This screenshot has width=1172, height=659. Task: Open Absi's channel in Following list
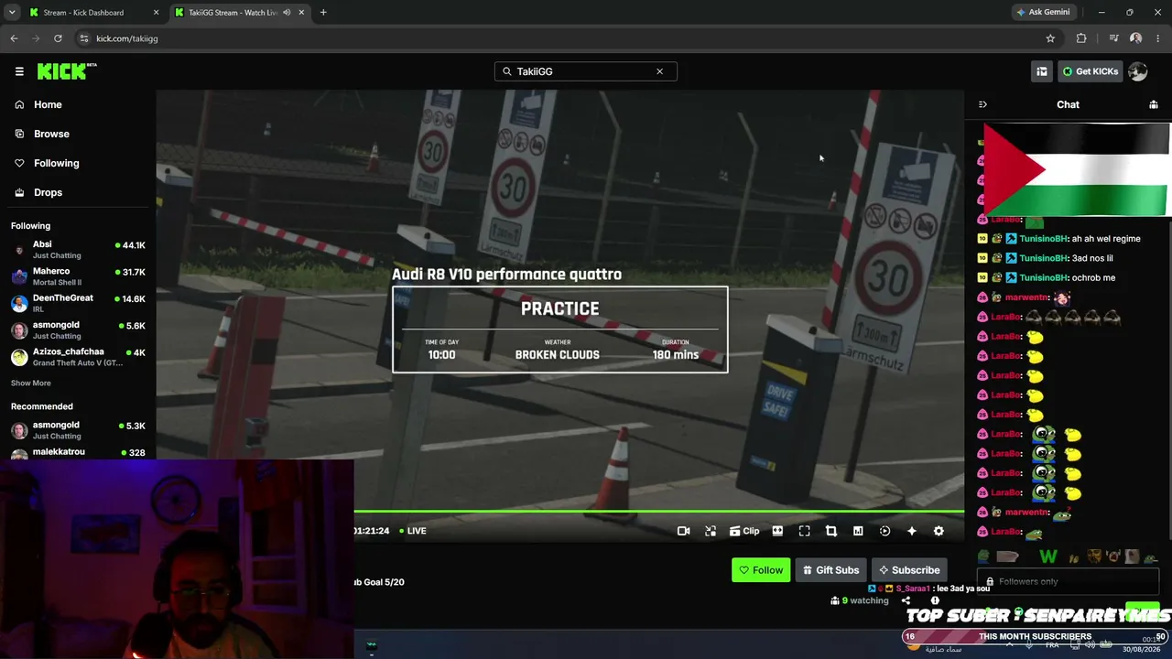click(x=78, y=250)
